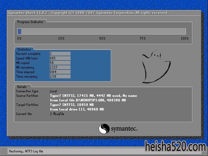This screenshot has width=208, height=156.
Task: Click the progress bar filled segment
Action: click(x=19, y=32)
